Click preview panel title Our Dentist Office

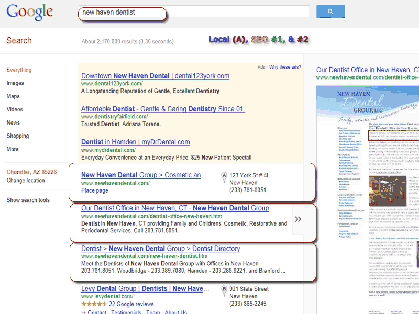pyautogui.click(x=368, y=70)
